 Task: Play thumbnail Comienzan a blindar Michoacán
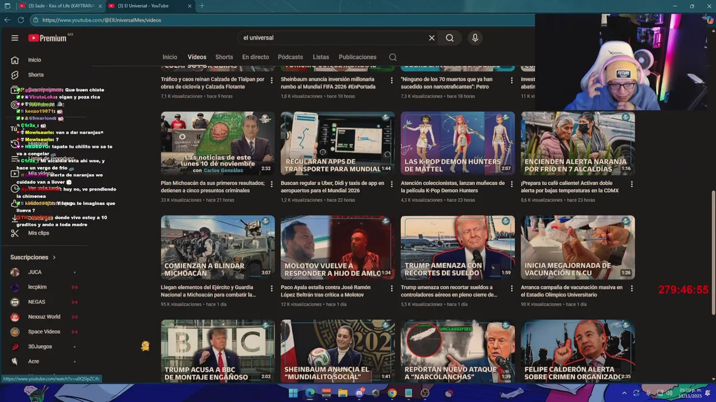tap(218, 247)
